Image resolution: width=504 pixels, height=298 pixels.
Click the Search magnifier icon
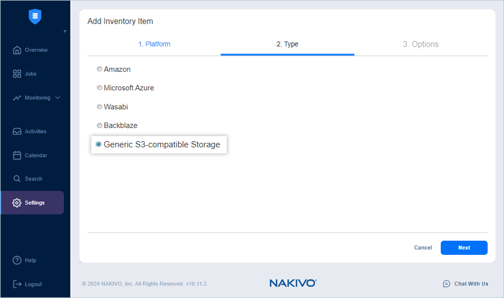click(17, 179)
